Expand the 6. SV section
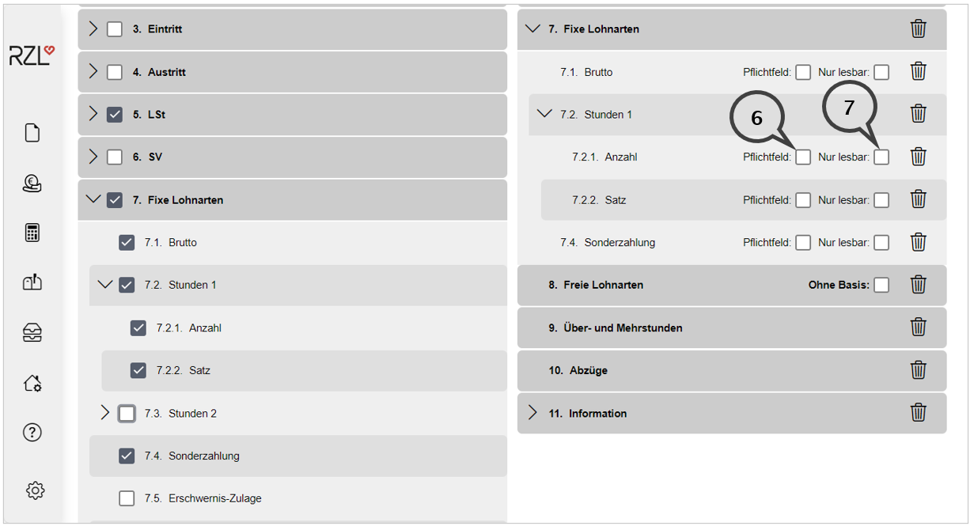Image resolution: width=970 pixels, height=526 pixels. click(x=93, y=157)
